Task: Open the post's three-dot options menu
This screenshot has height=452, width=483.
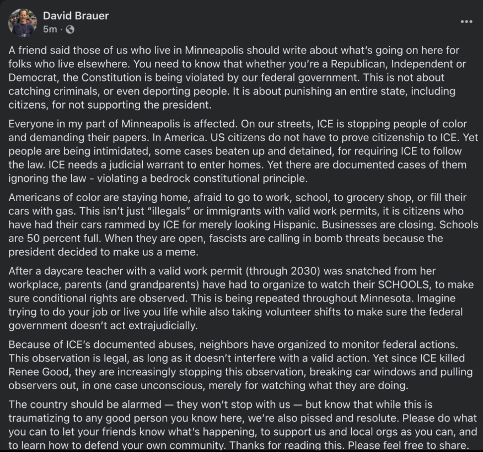Action: tap(466, 22)
